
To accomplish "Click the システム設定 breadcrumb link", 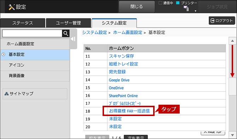I will click(94, 33).
